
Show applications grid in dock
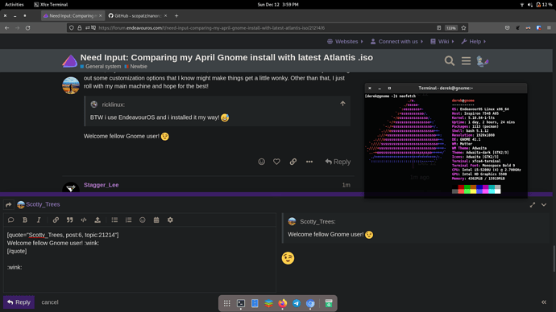[x=226, y=303]
